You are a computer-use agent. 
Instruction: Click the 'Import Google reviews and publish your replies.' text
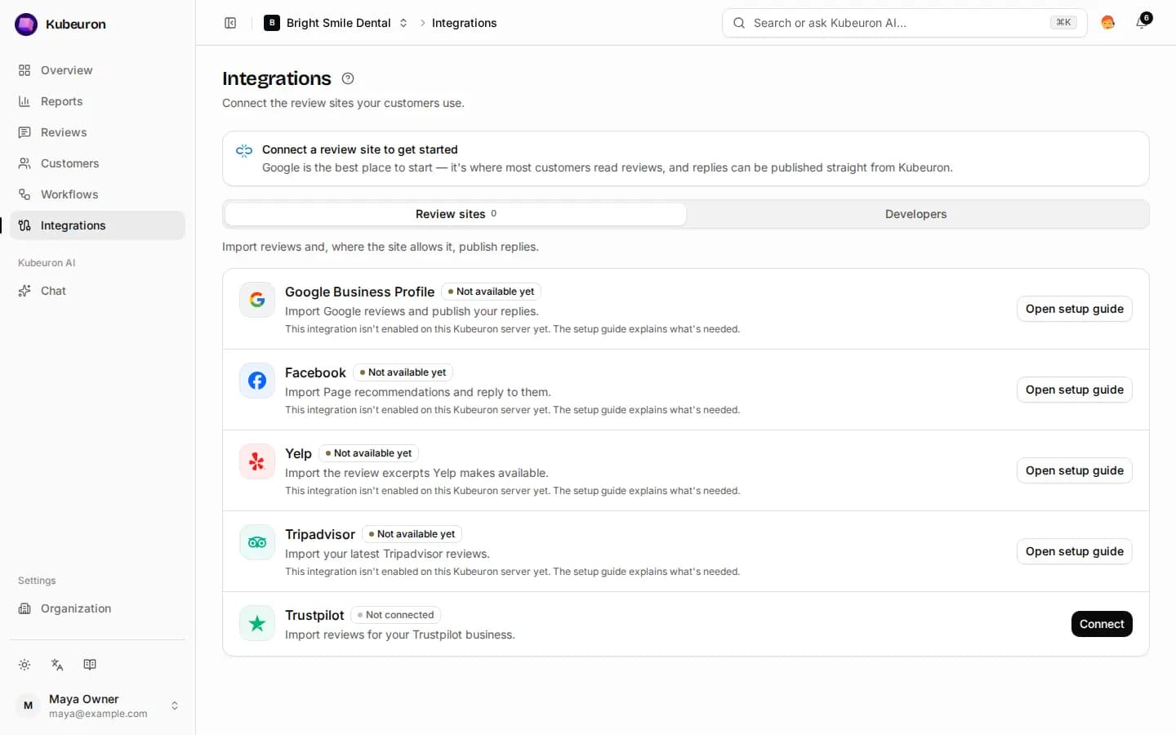[x=412, y=311]
